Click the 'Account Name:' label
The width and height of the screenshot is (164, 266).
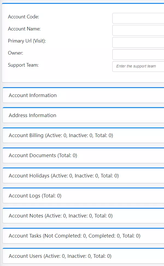pos(24,29)
